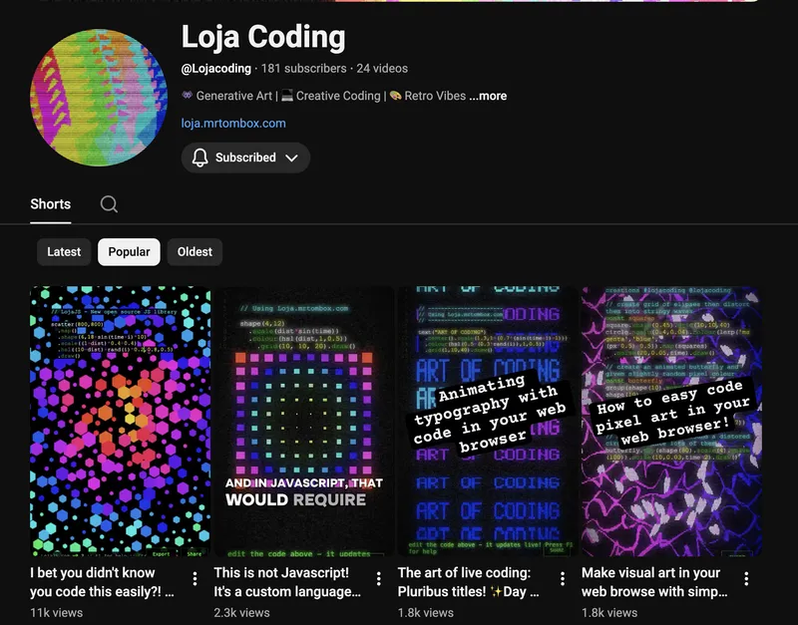This screenshot has width=798, height=625.
Task: Open the channel search magnifier icon
Action: coord(110,204)
